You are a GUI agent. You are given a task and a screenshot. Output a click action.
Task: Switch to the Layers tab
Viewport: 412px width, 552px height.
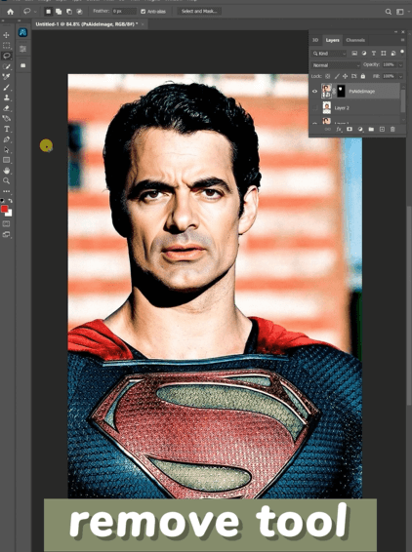click(x=332, y=40)
